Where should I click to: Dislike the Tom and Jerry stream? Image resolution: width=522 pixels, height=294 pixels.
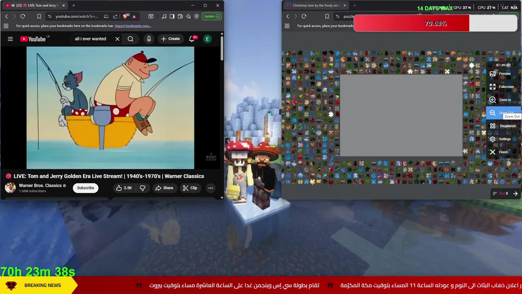pyautogui.click(x=142, y=188)
